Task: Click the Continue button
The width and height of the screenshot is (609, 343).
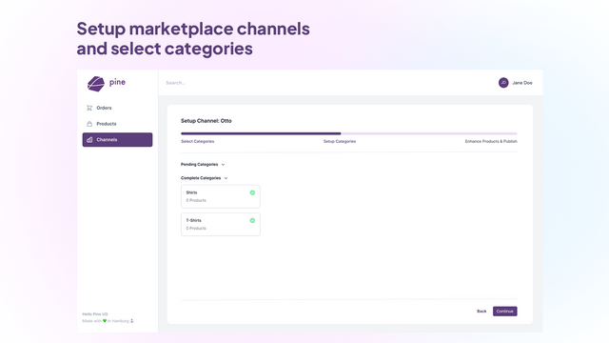Action: click(505, 312)
